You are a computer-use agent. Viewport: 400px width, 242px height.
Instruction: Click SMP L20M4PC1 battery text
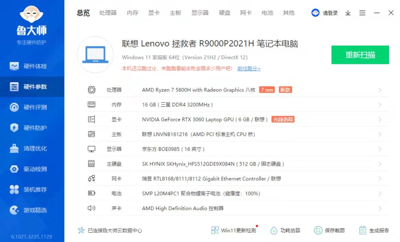(201, 194)
